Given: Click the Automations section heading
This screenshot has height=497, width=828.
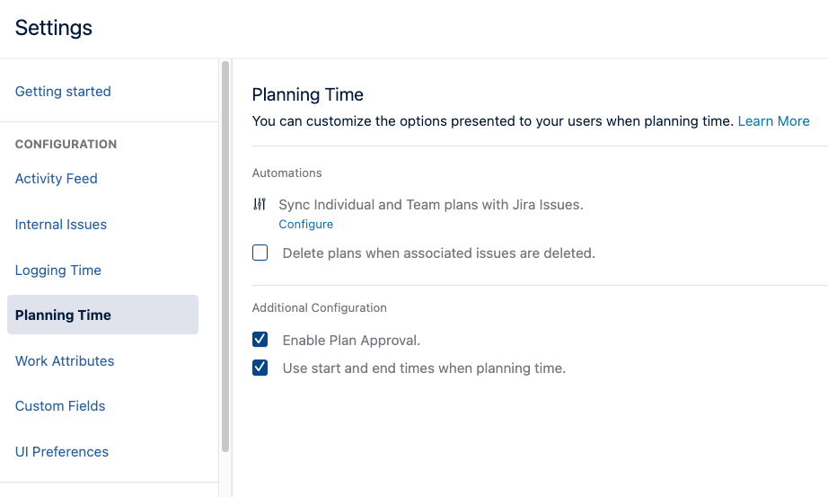Looking at the screenshot, I should pos(286,173).
